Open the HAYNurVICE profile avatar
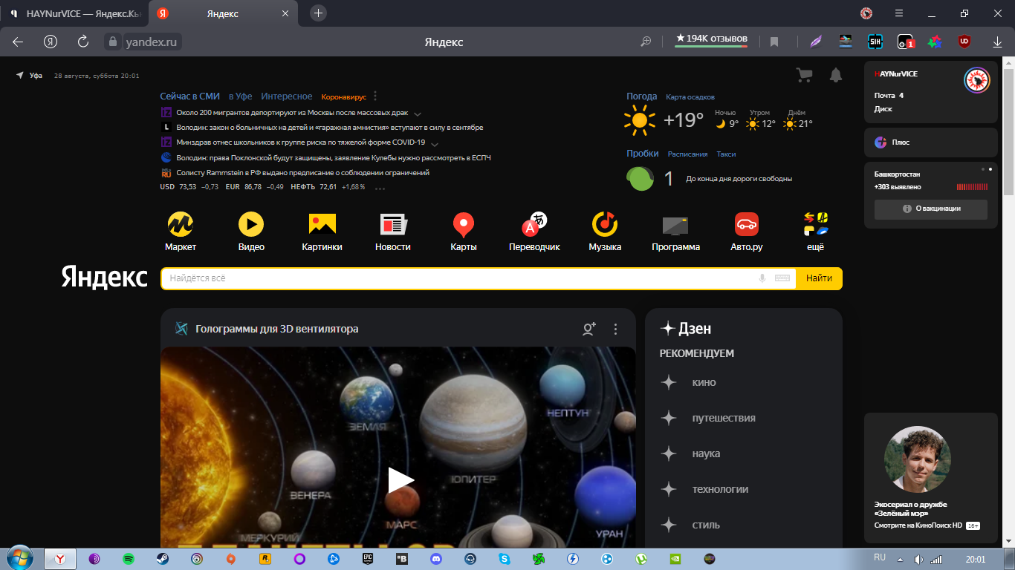This screenshot has height=570, width=1015. 976,80
